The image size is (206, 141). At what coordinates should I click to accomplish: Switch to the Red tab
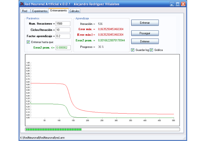point(25,11)
